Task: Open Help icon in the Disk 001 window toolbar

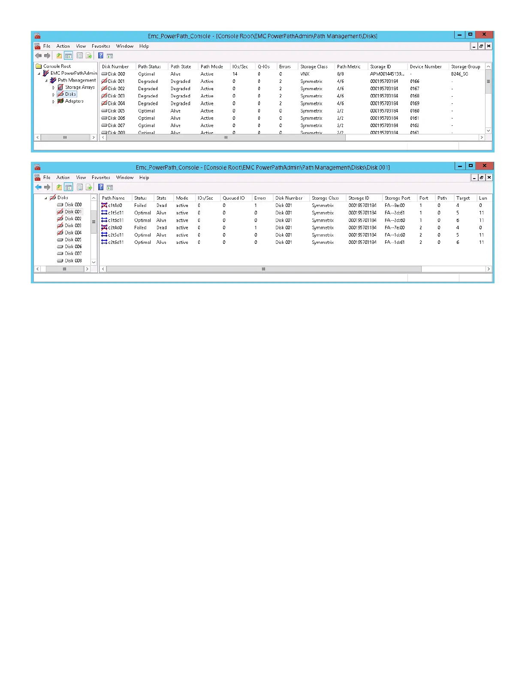Action: pos(100,187)
